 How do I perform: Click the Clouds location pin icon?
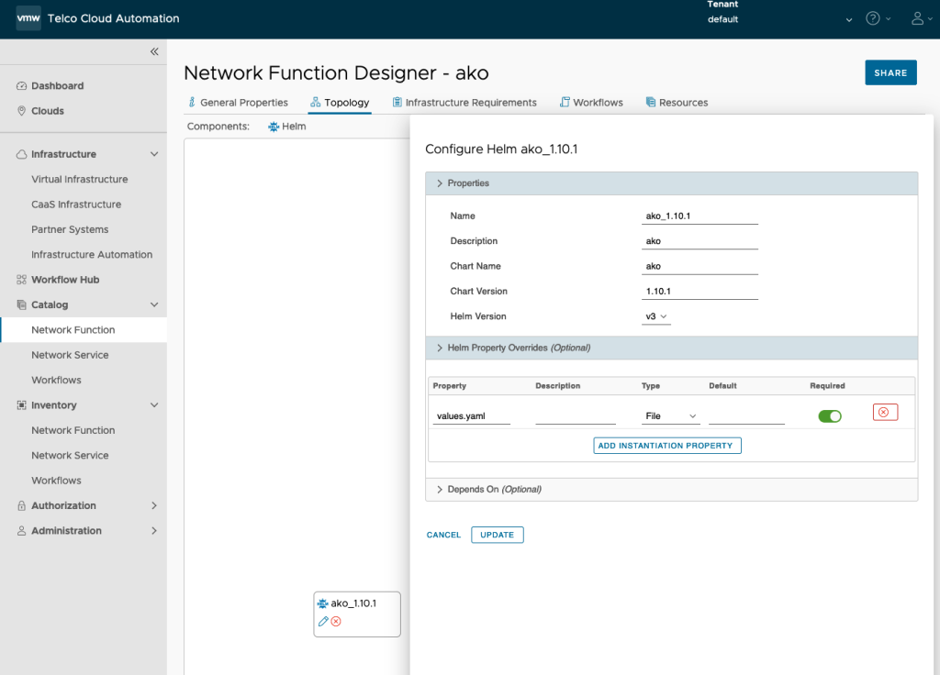point(22,111)
